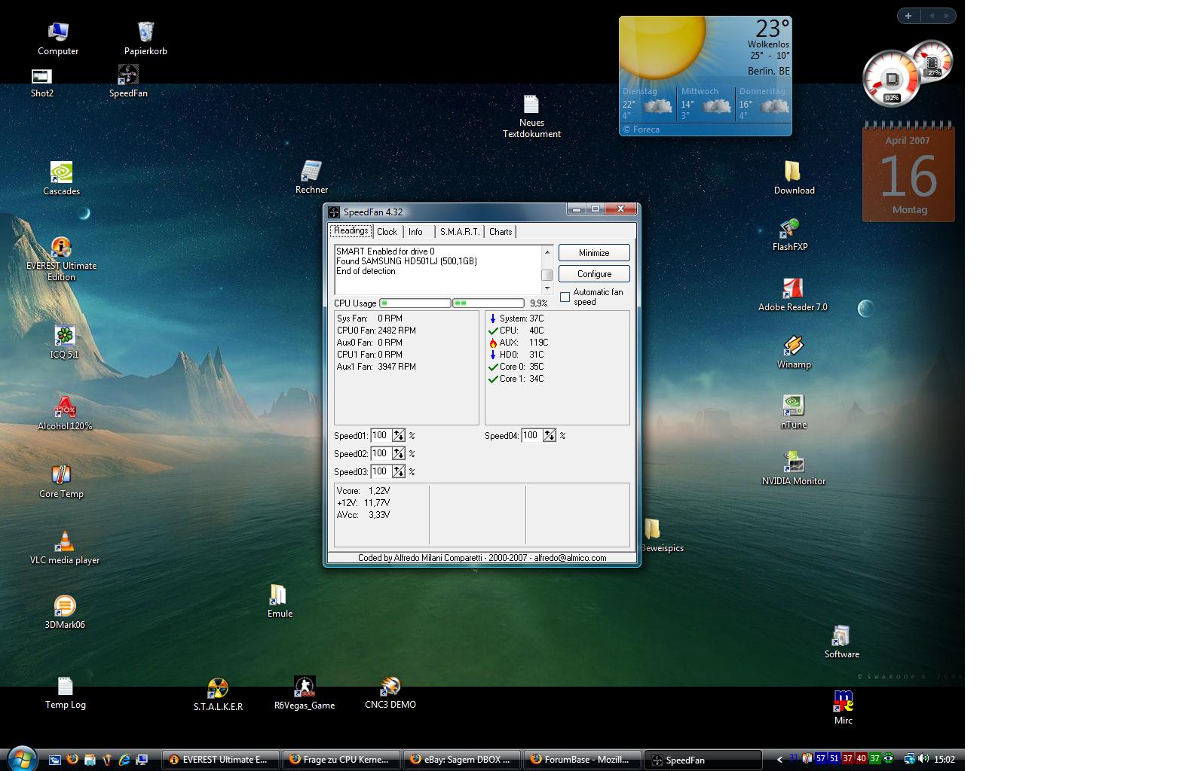The height and width of the screenshot is (771, 1188).
Task: Switch to the Readings tab
Action: tap(351, 231)
